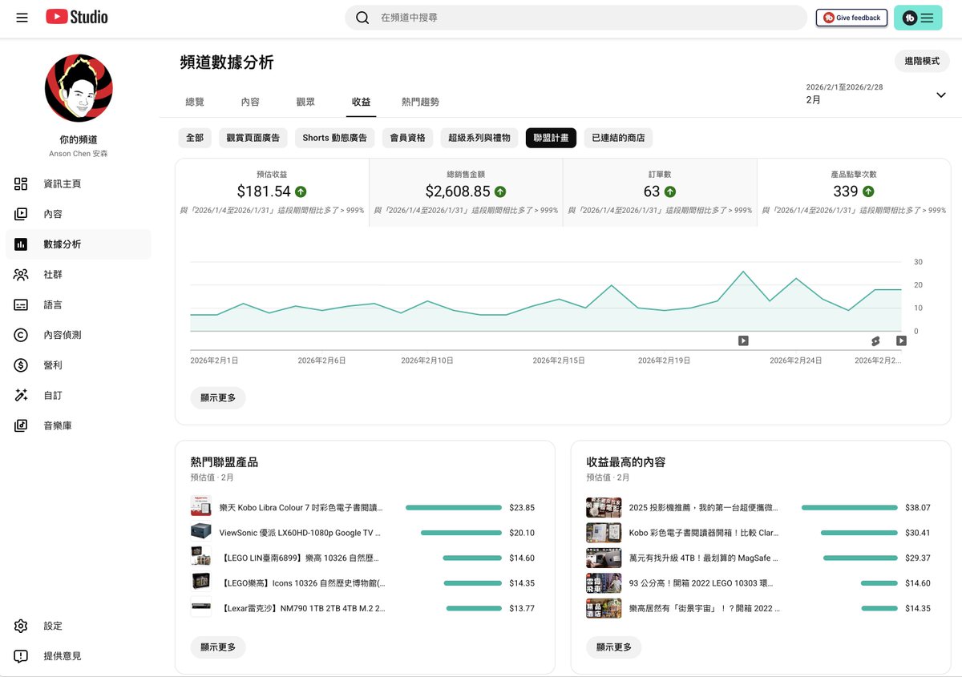Click the 營利 dollar icon
This screenshot has height=677, width=962.
point(21,365)
